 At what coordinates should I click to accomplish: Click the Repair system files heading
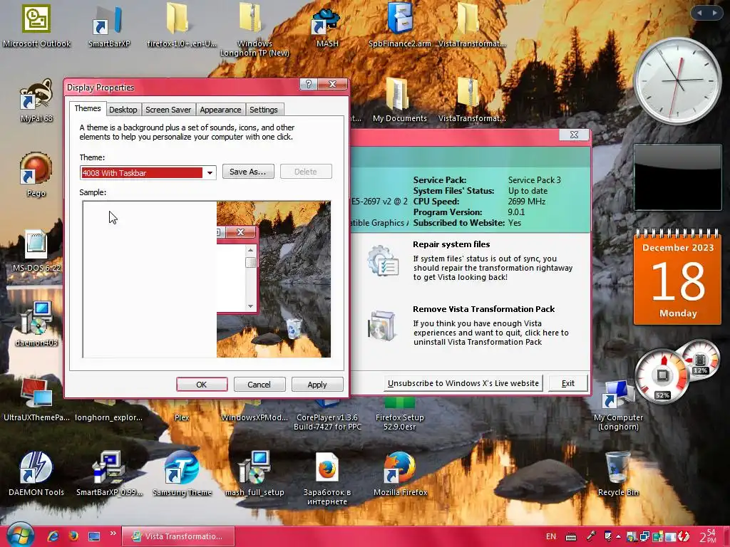[451, 244]
